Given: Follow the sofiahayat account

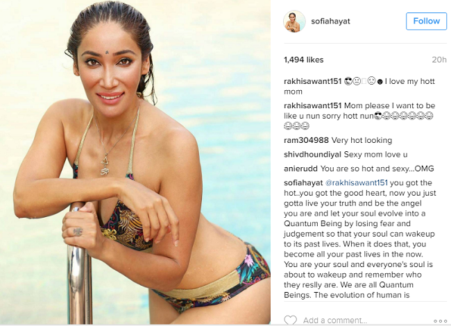Looking at the screenshot, I should click(426, 21).
